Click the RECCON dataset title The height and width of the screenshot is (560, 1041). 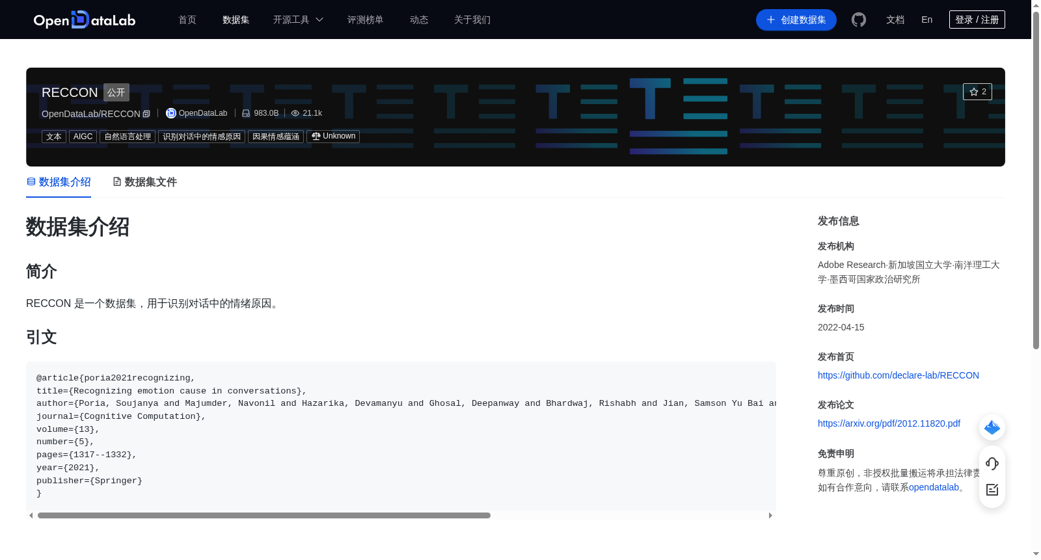pyautogui.click(x=70, y=92)
